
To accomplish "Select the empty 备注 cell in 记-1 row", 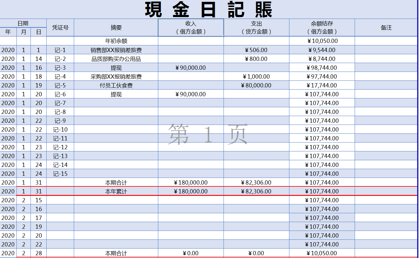I will (386, 50).
